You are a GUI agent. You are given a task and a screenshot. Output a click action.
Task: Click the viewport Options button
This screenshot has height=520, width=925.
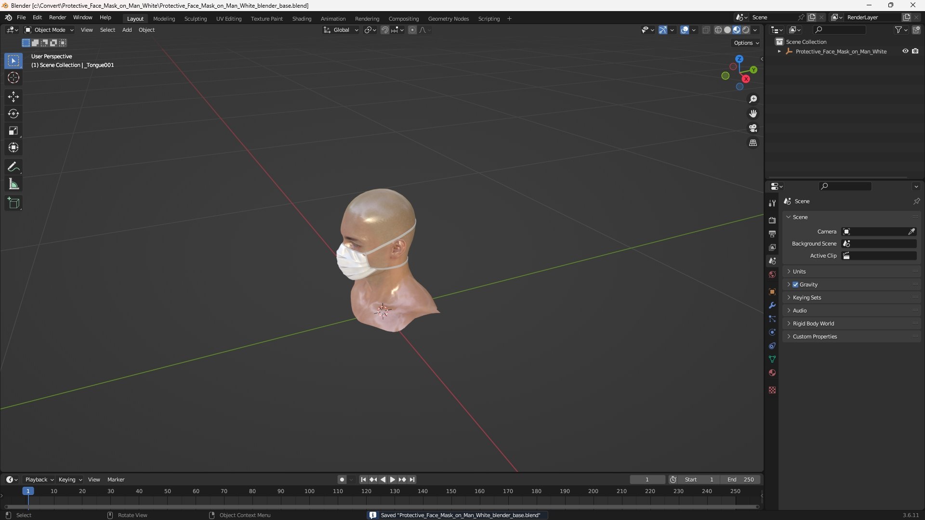click(x=746, y=43)
